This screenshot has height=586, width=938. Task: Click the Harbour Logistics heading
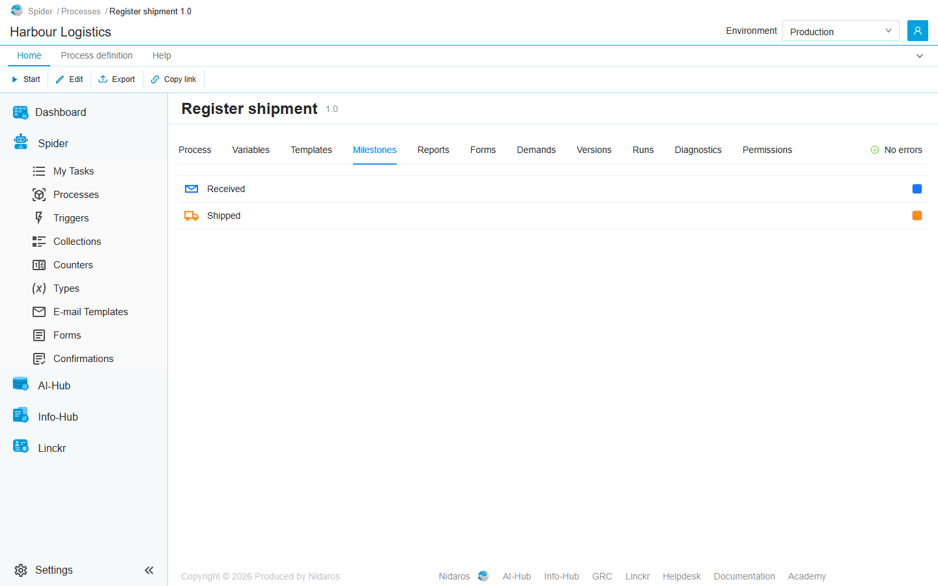(x=61, y=32)
